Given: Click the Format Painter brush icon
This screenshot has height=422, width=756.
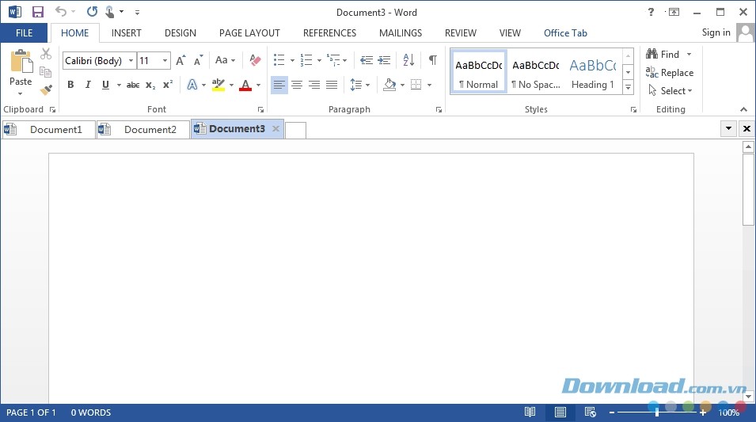Looking at the screenshot, I should click(x=46, y=89).
